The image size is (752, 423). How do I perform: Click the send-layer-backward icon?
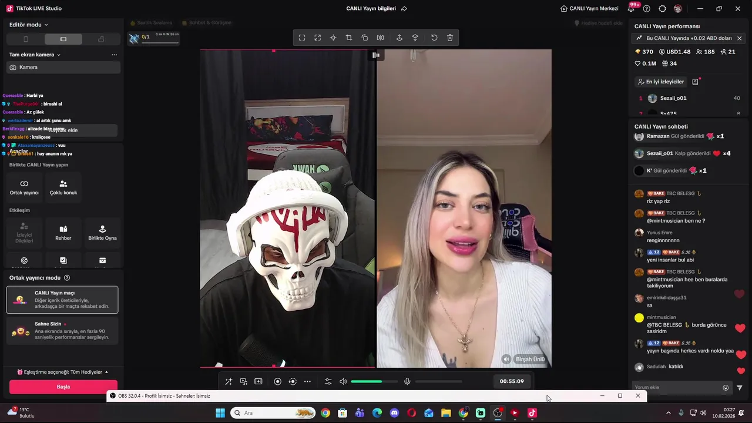[415, 38]
